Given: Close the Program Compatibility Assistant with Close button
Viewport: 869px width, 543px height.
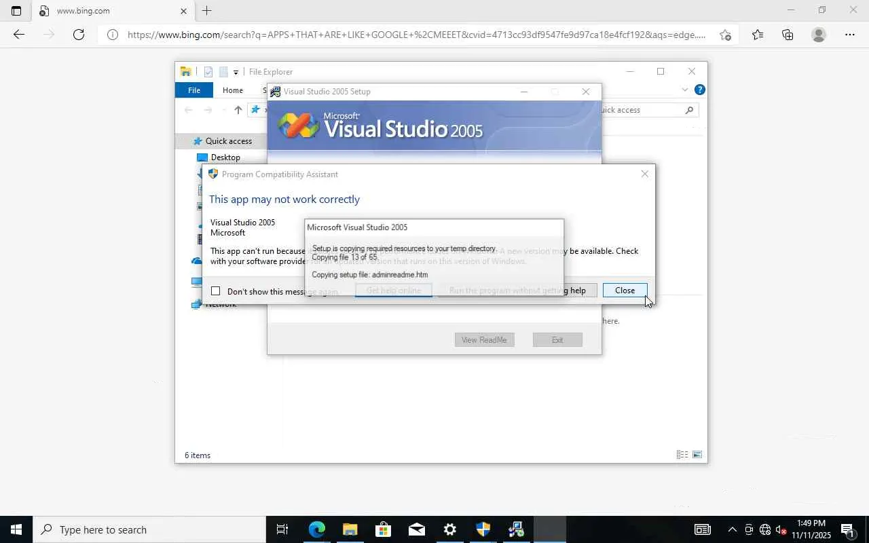Looking at the screenshot, I should coord(625,291).
